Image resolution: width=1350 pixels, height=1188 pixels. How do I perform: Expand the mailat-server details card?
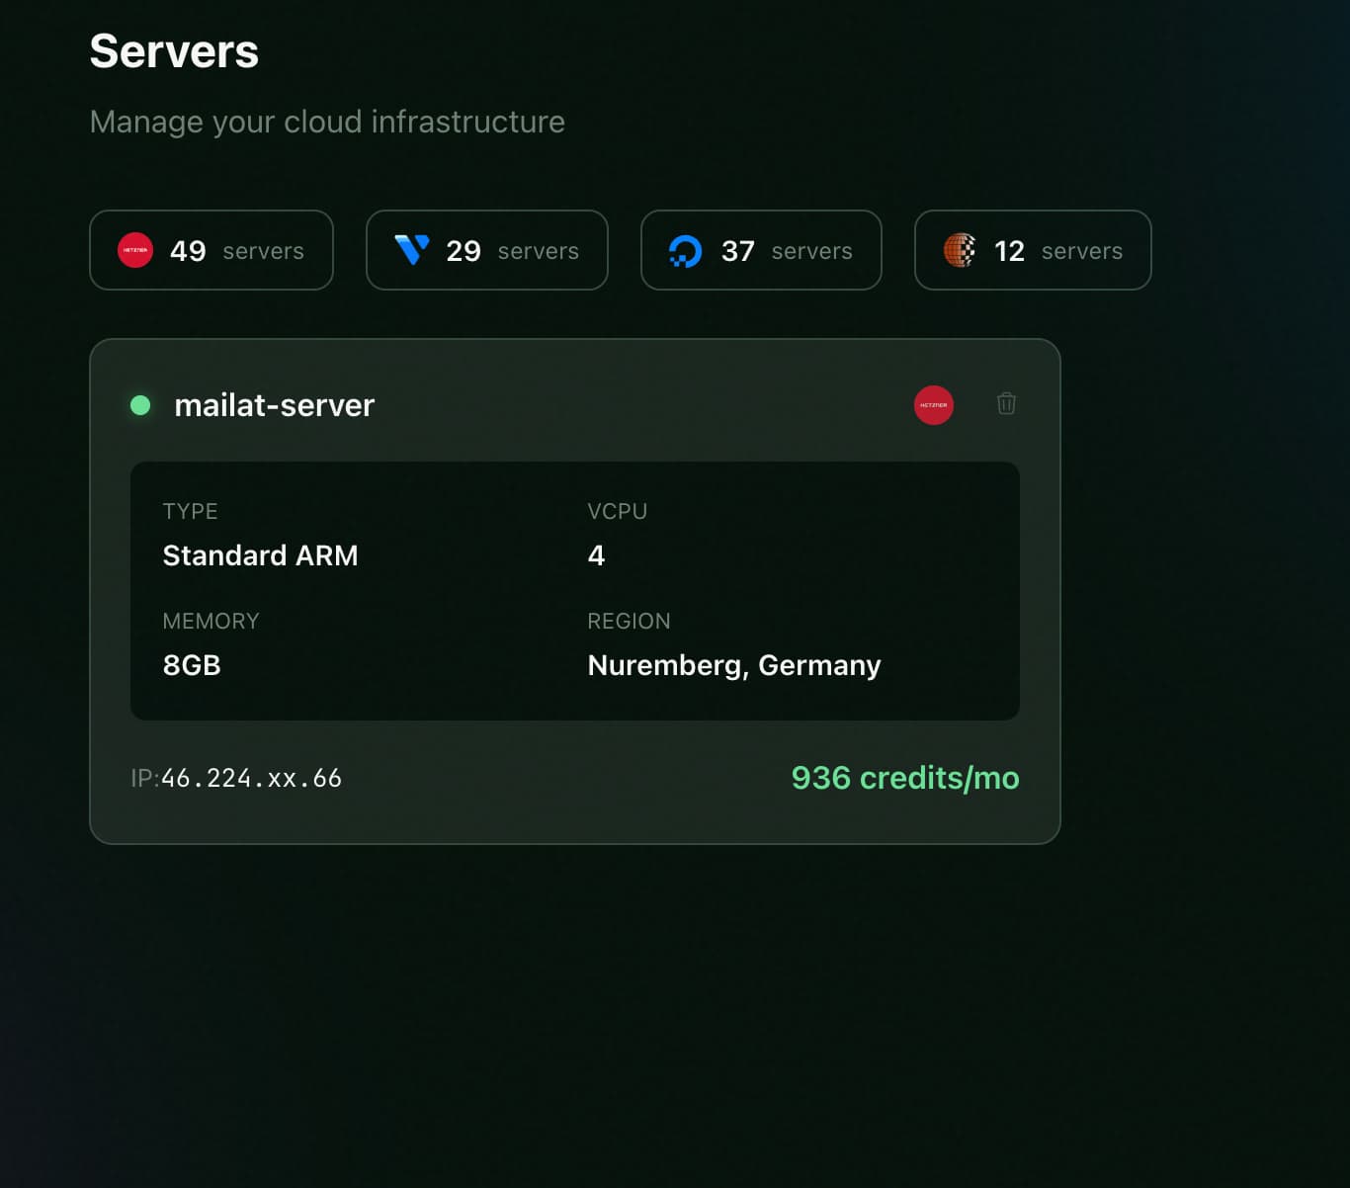574,590
